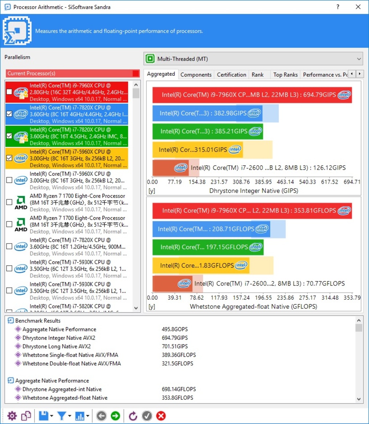Open the Certification tab

pos(231,75)
